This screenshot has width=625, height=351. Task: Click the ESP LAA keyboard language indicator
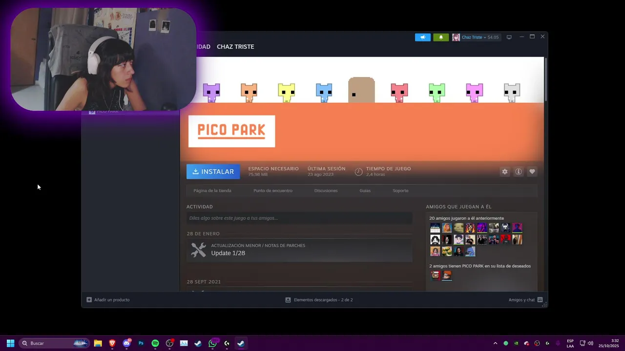570,343
